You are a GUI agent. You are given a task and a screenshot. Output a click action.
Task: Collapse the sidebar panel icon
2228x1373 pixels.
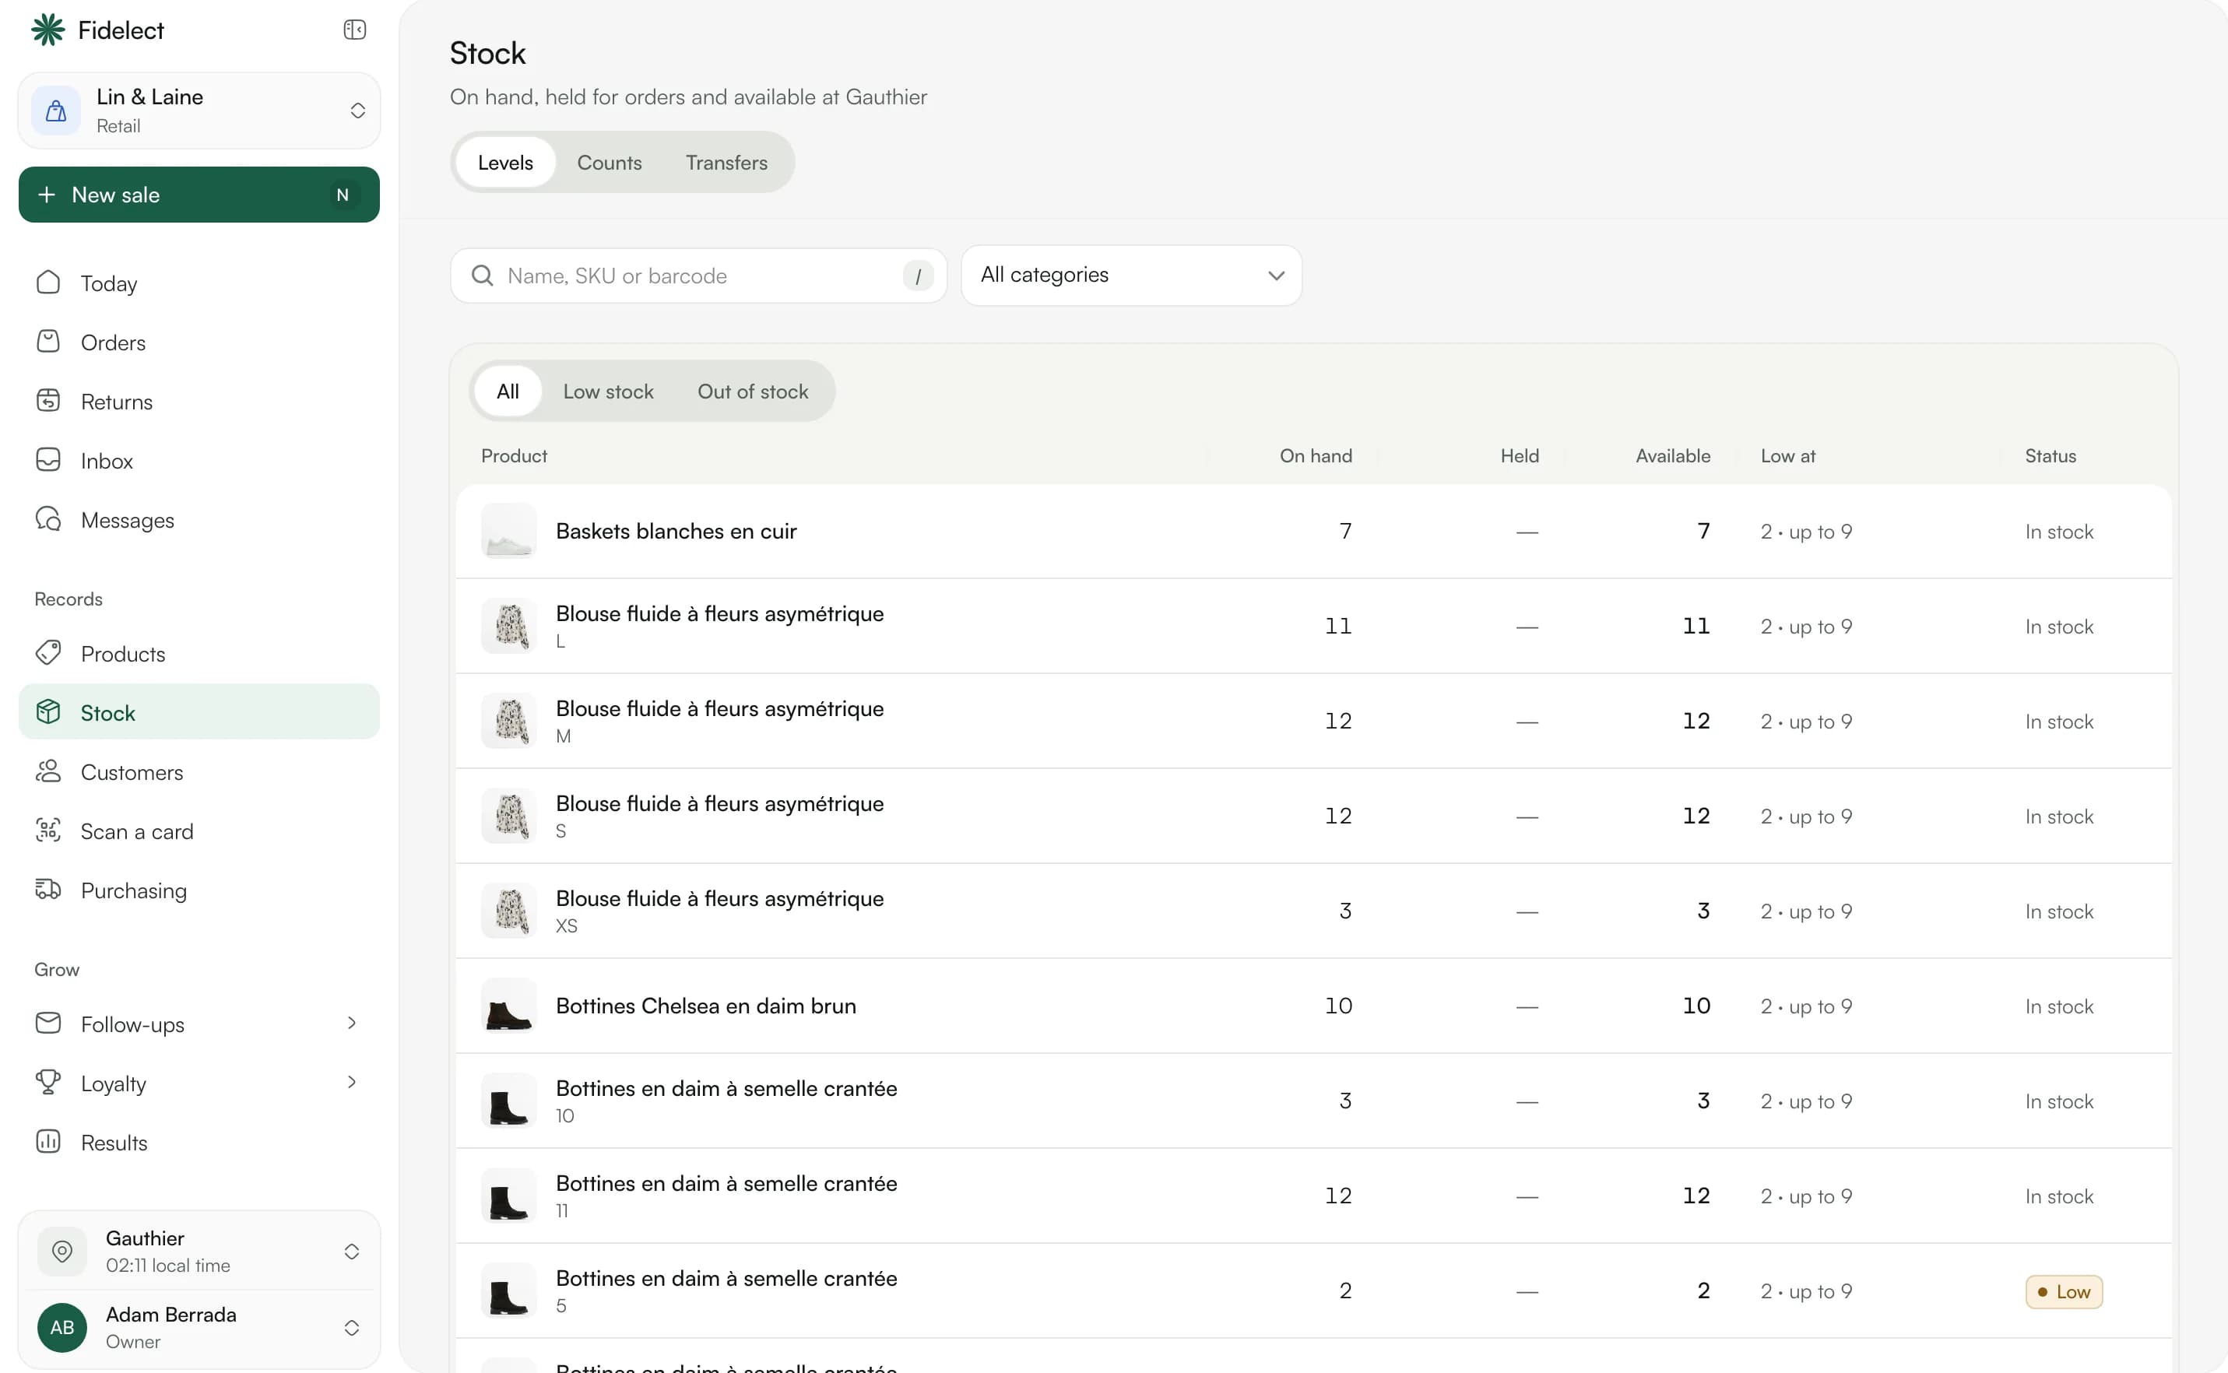(354, 30)
